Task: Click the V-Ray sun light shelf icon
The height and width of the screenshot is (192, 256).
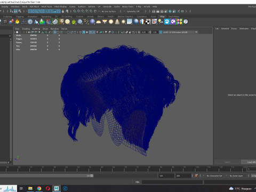Action: pos(123,22)
